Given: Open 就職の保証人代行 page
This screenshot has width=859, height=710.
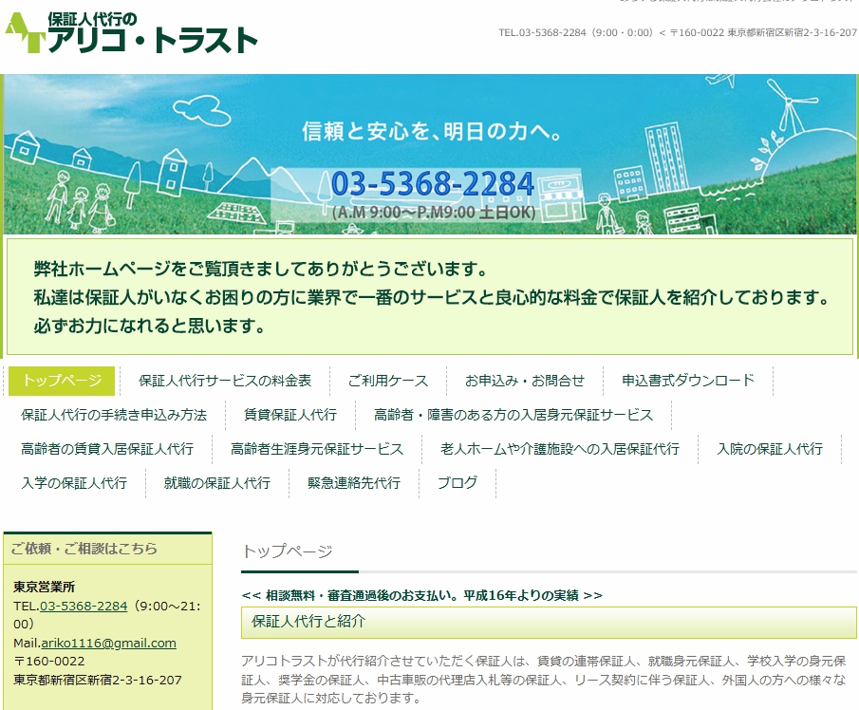Looking at the screenshot, I should [x=217, y=483].
